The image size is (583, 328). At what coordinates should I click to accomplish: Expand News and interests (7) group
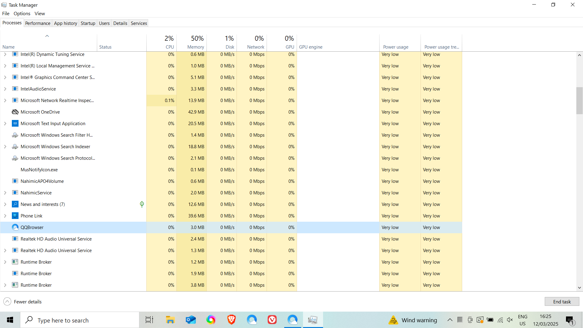click(x=5, y=204)
